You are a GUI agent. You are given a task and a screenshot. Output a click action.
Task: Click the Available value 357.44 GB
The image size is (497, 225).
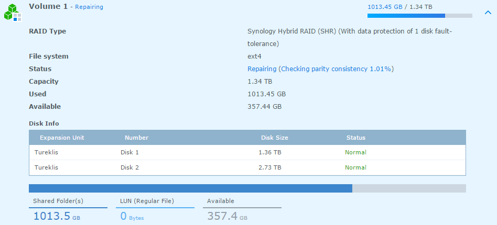(x=264, y=107)
